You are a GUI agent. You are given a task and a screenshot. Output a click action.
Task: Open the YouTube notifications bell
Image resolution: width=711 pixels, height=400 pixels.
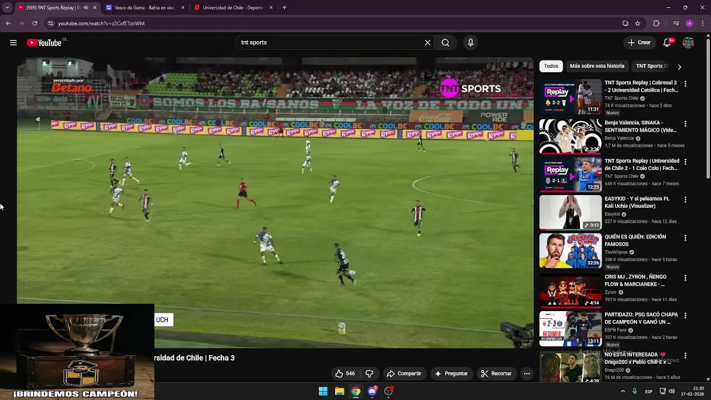pyautogui.click(x=668, y=43)
